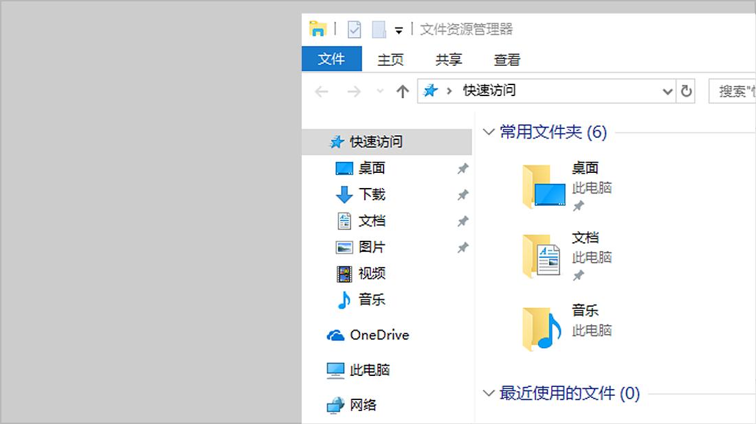Image resolution: width=756 pixels, height=424 pixels.
Task: Click the 快速访问 star icon in sidebar
Action: tap(336, 141)
